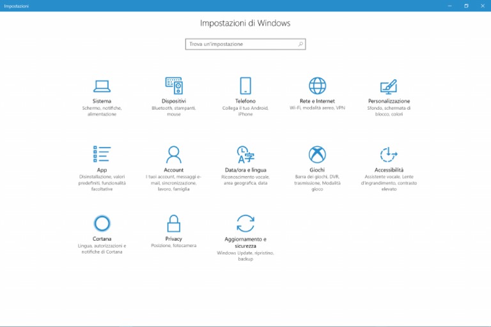This screenshot has width=491, height=327.
Task: Open the Aggiornamento e sicurezza arrows icon
Action: click(245, 223)
